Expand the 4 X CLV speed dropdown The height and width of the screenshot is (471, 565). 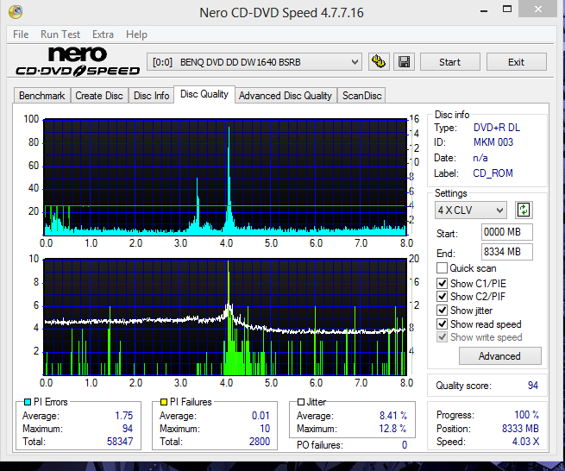[x=470, y=210]
